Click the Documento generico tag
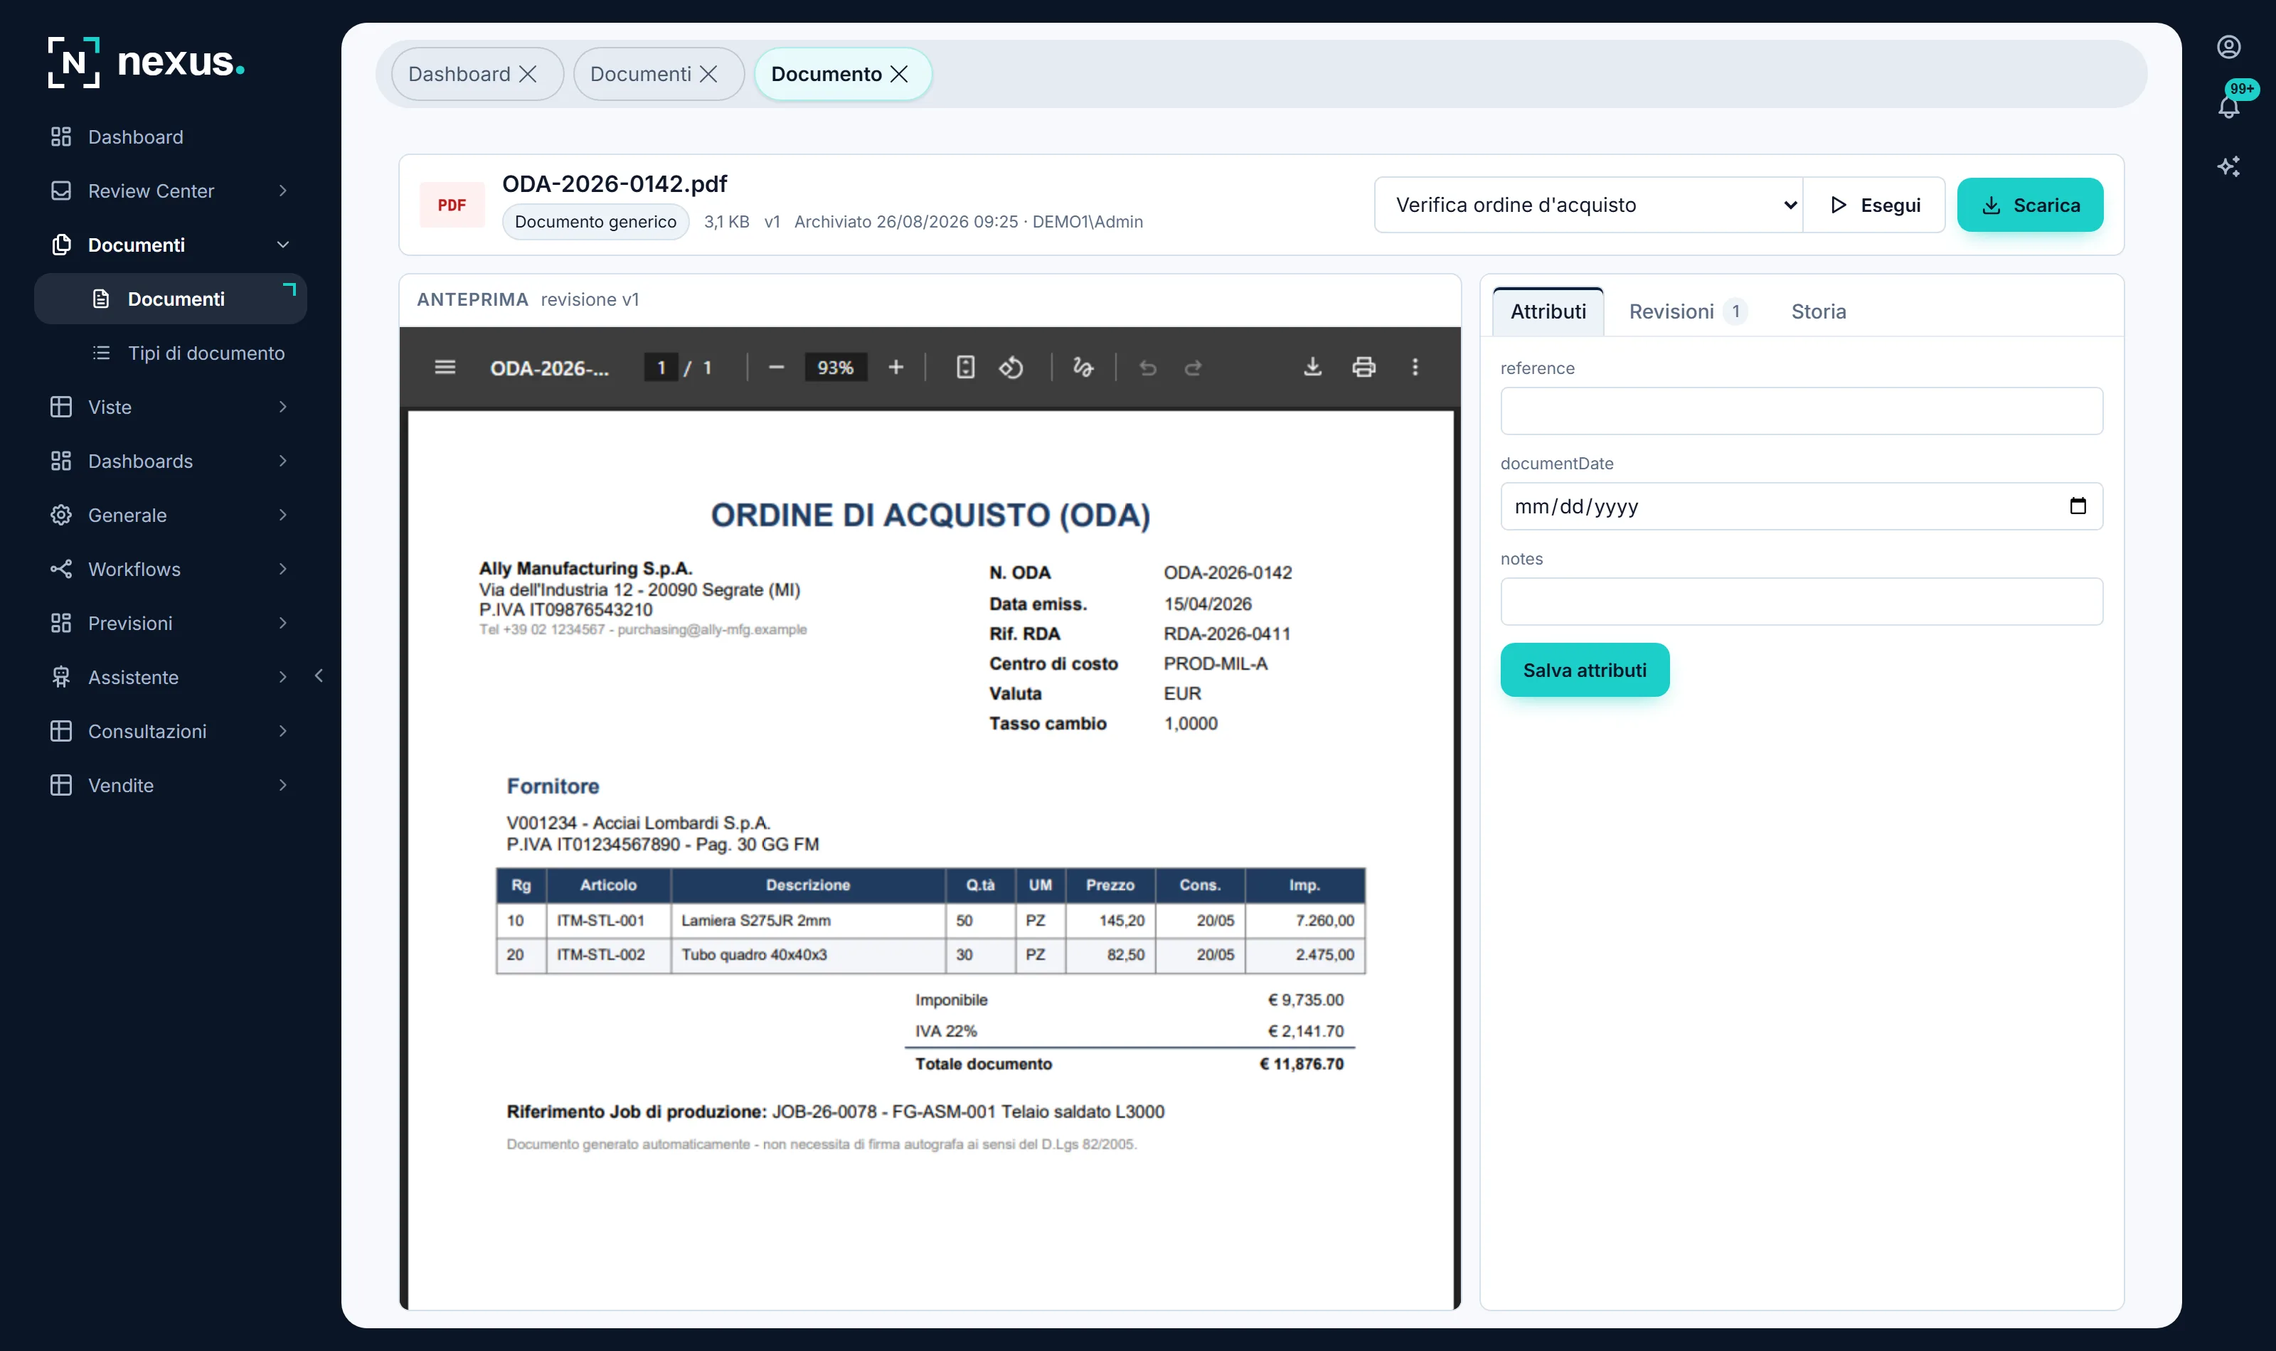The image size is (2276, 1351). click(x=595, y=222)
